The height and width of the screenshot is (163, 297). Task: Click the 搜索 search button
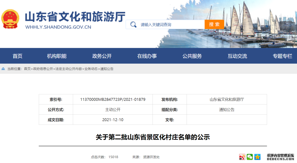tap(214, 25)
